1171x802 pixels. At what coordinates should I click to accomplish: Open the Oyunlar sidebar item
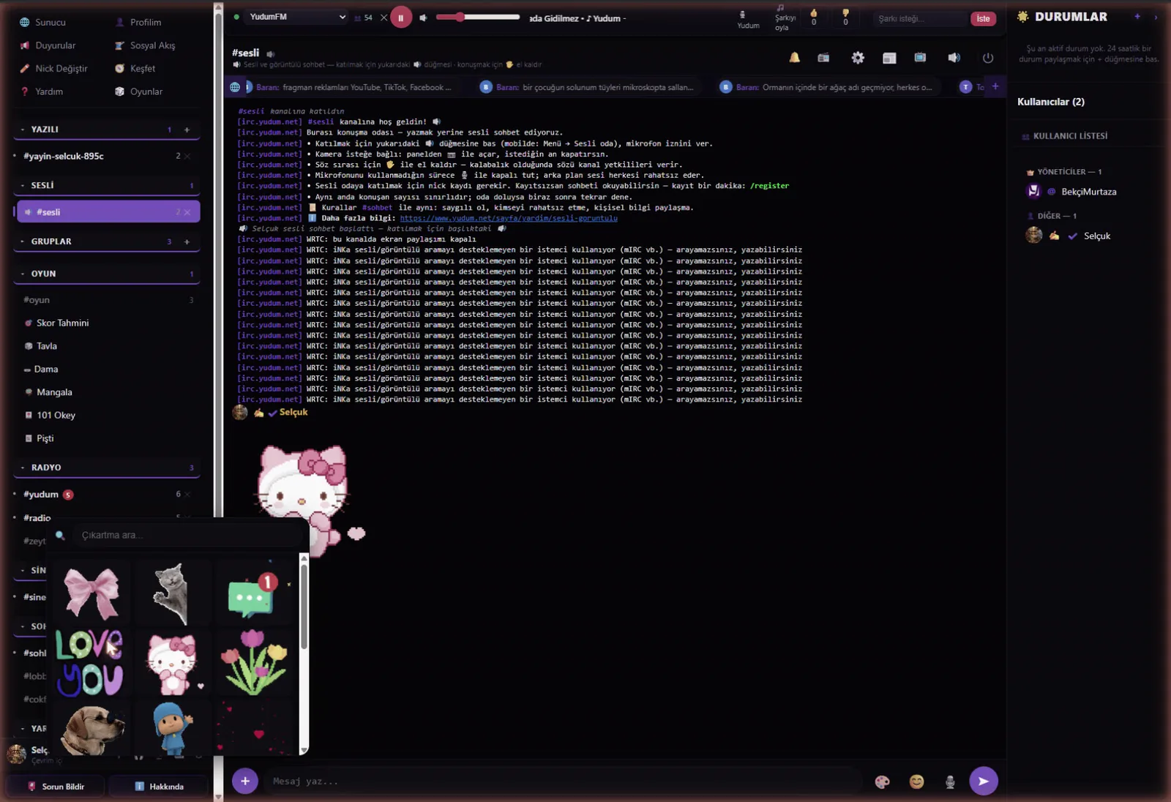(x=146, y=91)
